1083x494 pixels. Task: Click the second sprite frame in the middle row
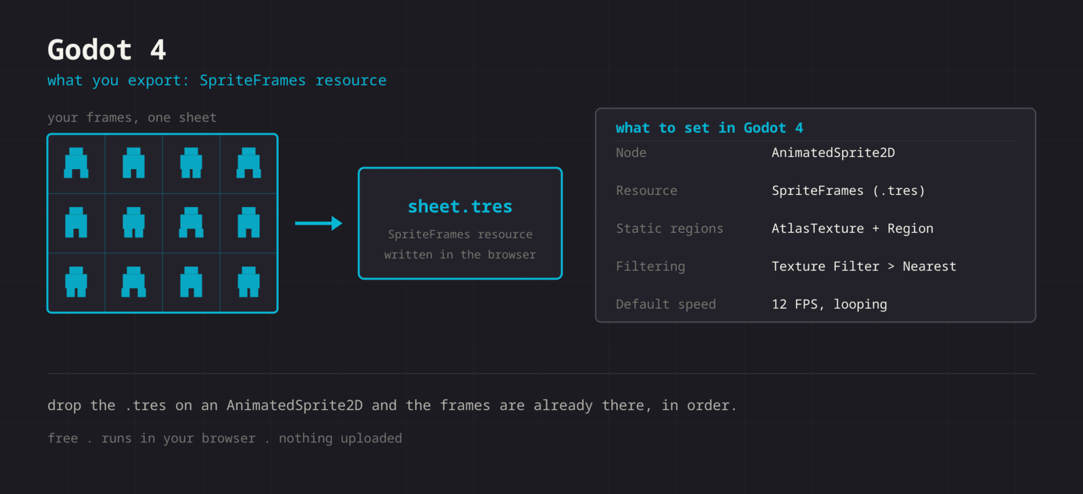pyautogui.click(x=133, y=223)
